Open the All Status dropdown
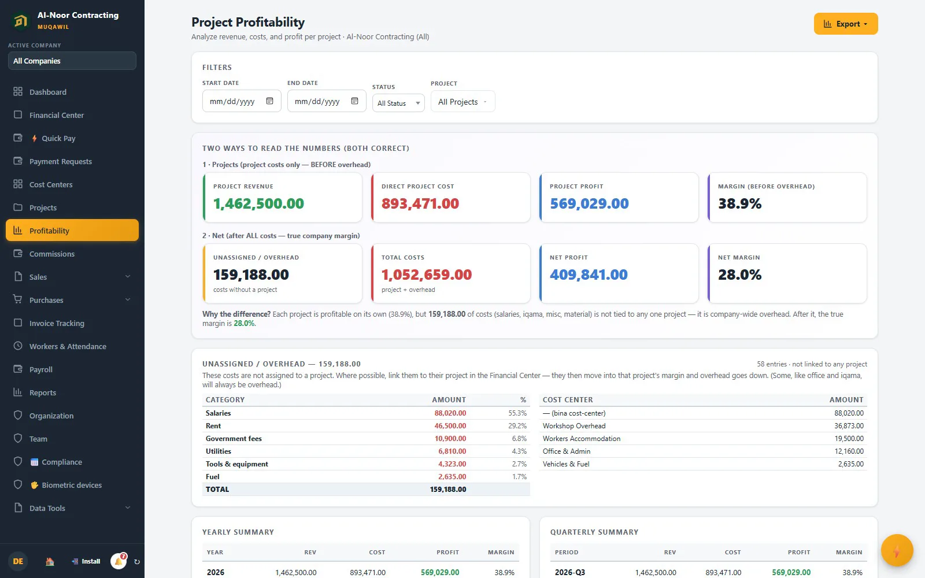Screen dimensions: 925x578 click(398, 103)
